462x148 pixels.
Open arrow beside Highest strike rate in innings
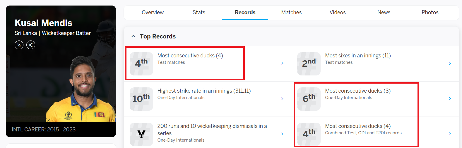pyautogui.click(x=282, y=98)
